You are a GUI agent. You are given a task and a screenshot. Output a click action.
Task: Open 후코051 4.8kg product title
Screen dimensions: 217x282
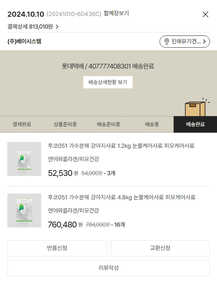pyautogui.click(x=122, y=197)
